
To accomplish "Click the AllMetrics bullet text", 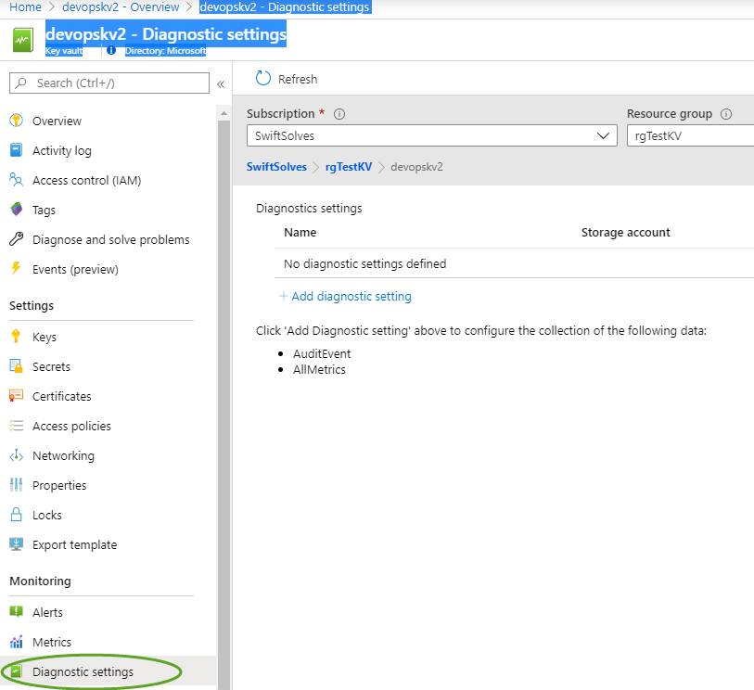I will (x=319, y=370).
